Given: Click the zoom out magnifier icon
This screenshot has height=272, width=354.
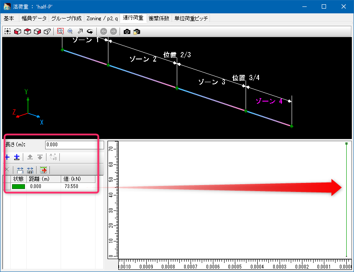Looking at the screenshot, I should [70, 31].
